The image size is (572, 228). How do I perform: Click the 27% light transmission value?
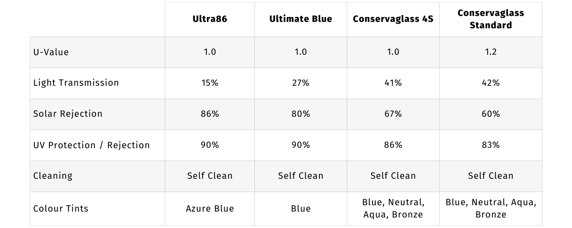(301, 83)
